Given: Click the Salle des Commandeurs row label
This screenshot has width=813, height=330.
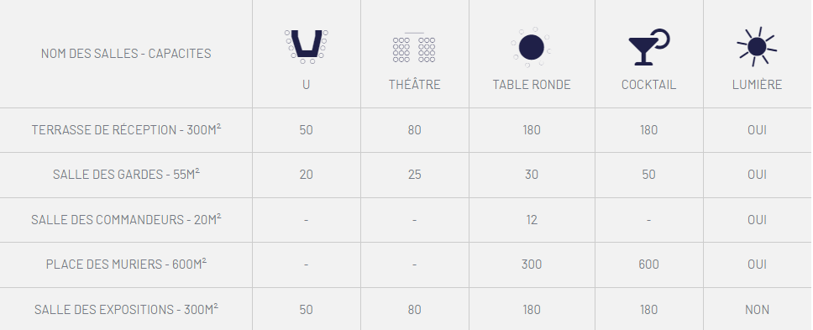Looking at the screenshot, I should click(126, 219).
